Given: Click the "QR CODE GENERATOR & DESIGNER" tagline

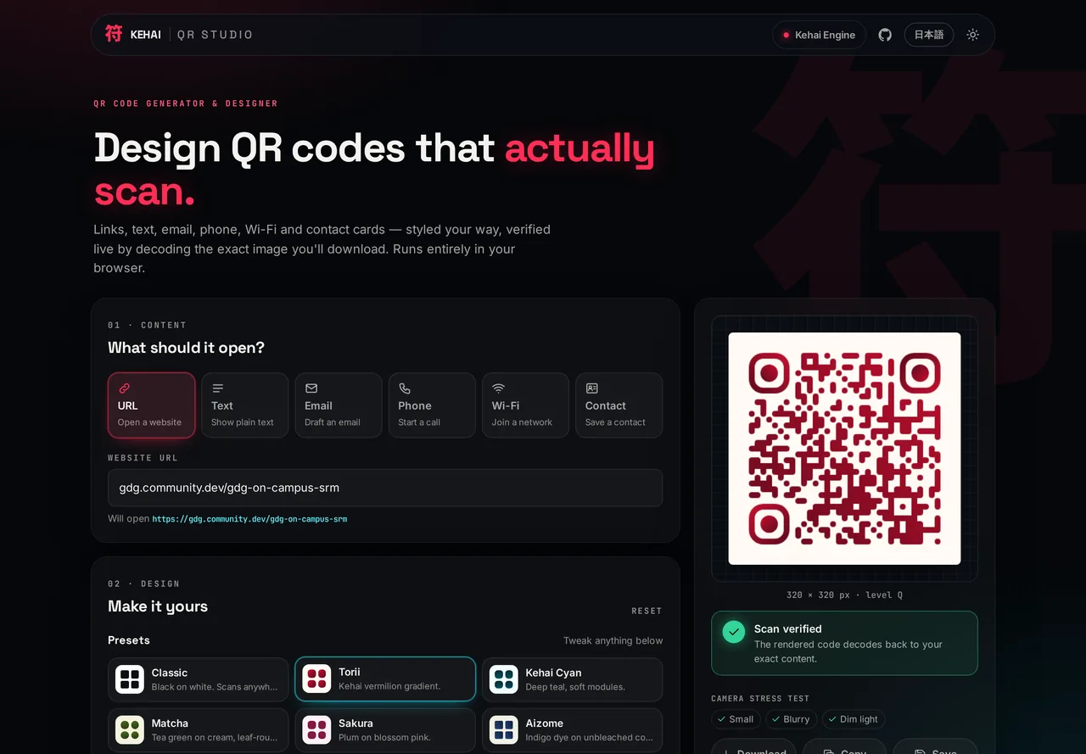Looking at the screenshot, I should point(186,103).
